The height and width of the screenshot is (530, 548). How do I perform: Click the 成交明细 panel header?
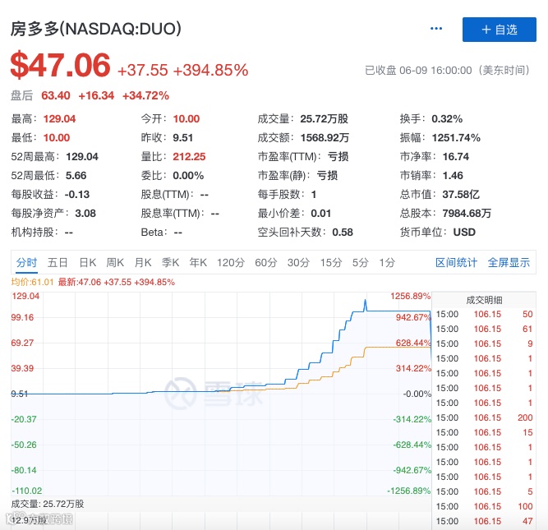click(484, 300)
